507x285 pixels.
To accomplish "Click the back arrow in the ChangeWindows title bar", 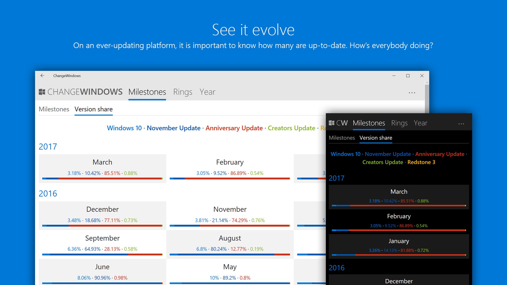I will (43, 76).
